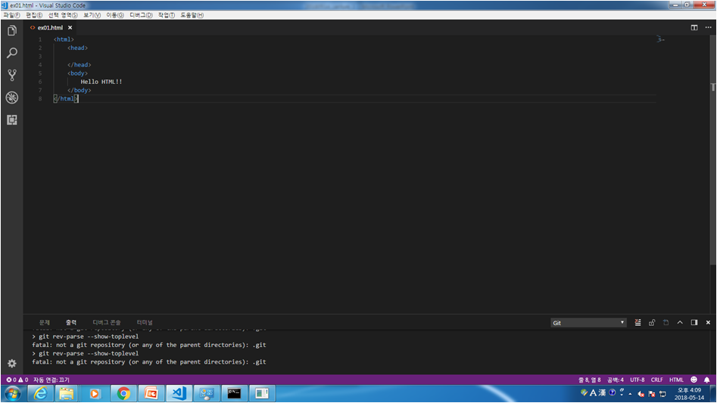Open the Windows Start menu
The image size is (717, 403).
pyautogui.click(x=12, y=393)
